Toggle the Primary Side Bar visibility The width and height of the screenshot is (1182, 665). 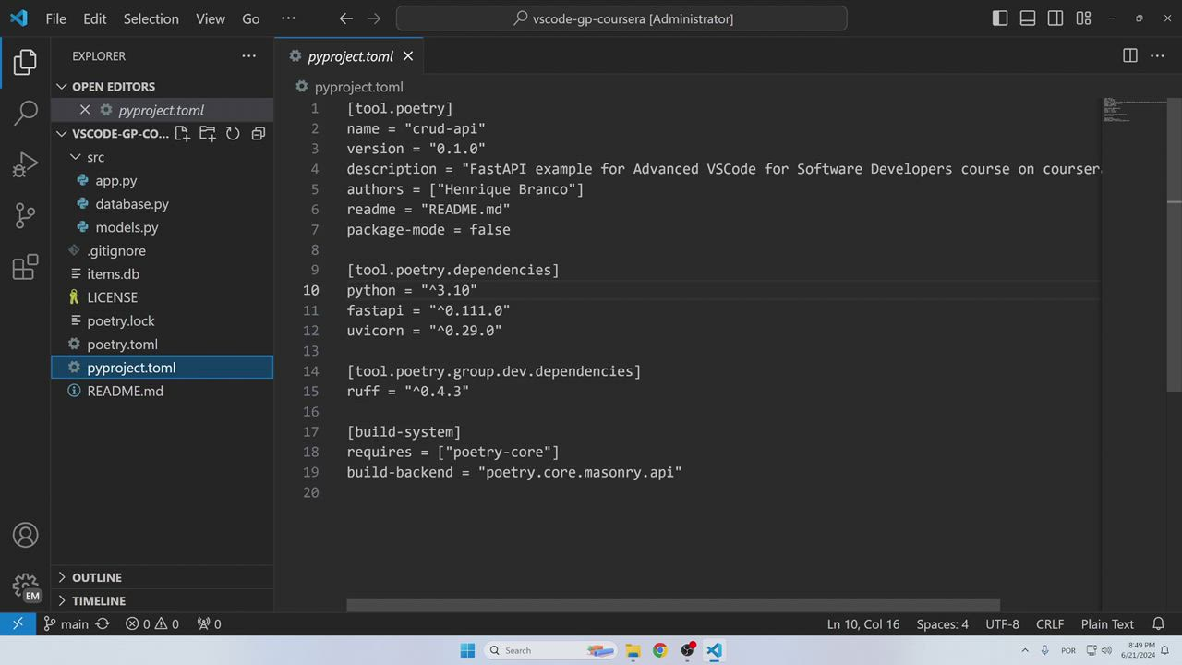(x=1000, y=18)
